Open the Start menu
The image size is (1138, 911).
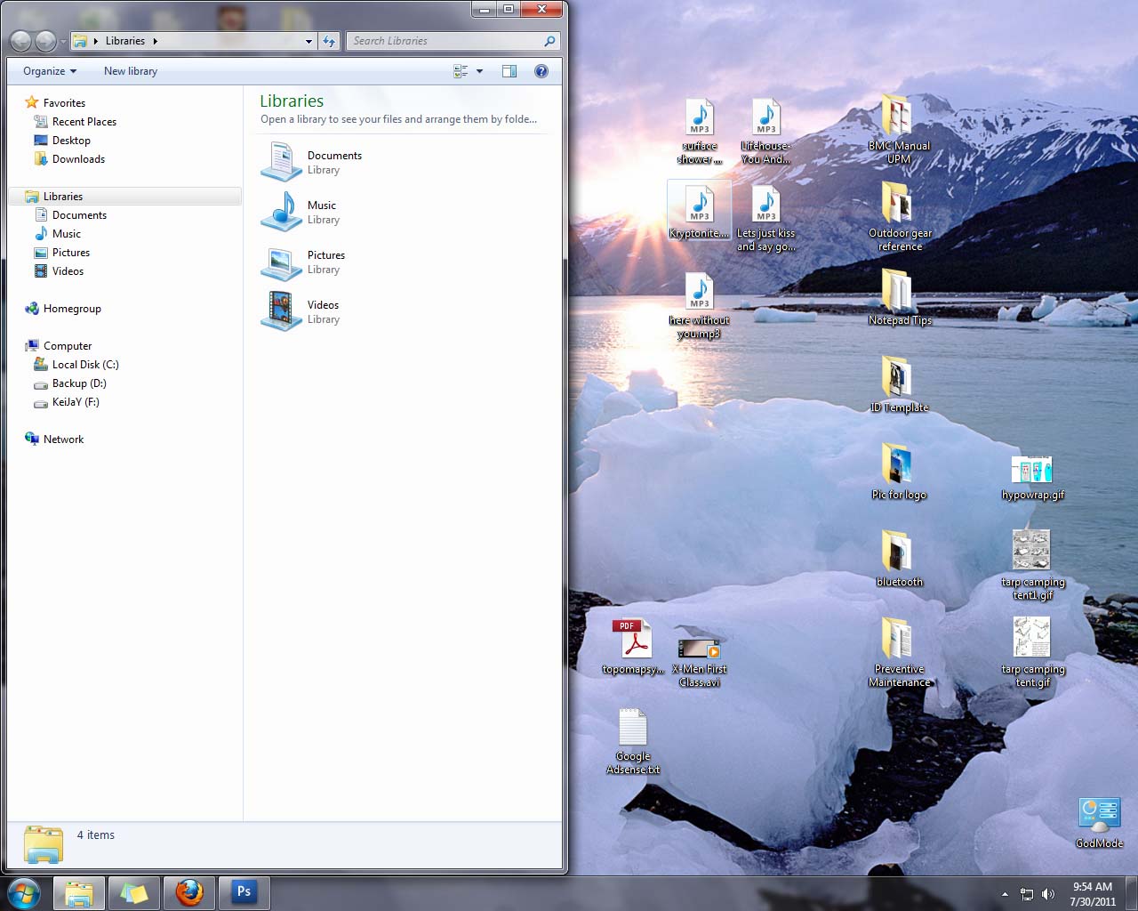click(23, 892)
